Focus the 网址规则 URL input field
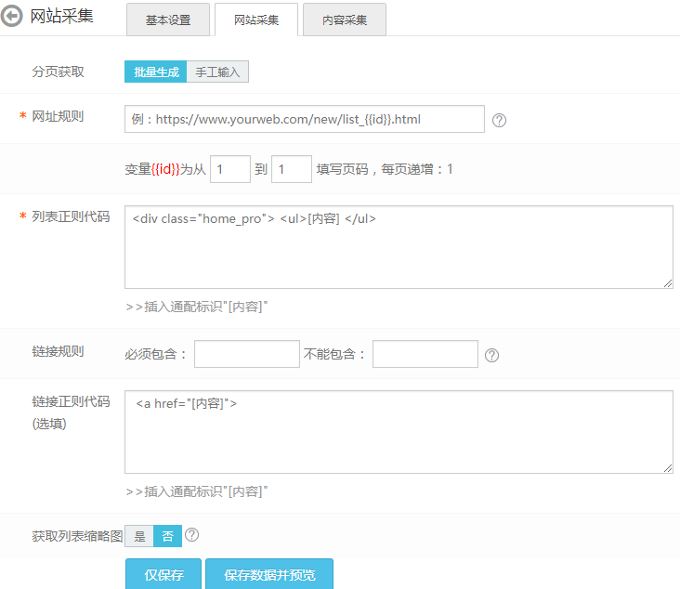 tap(304, 119)
